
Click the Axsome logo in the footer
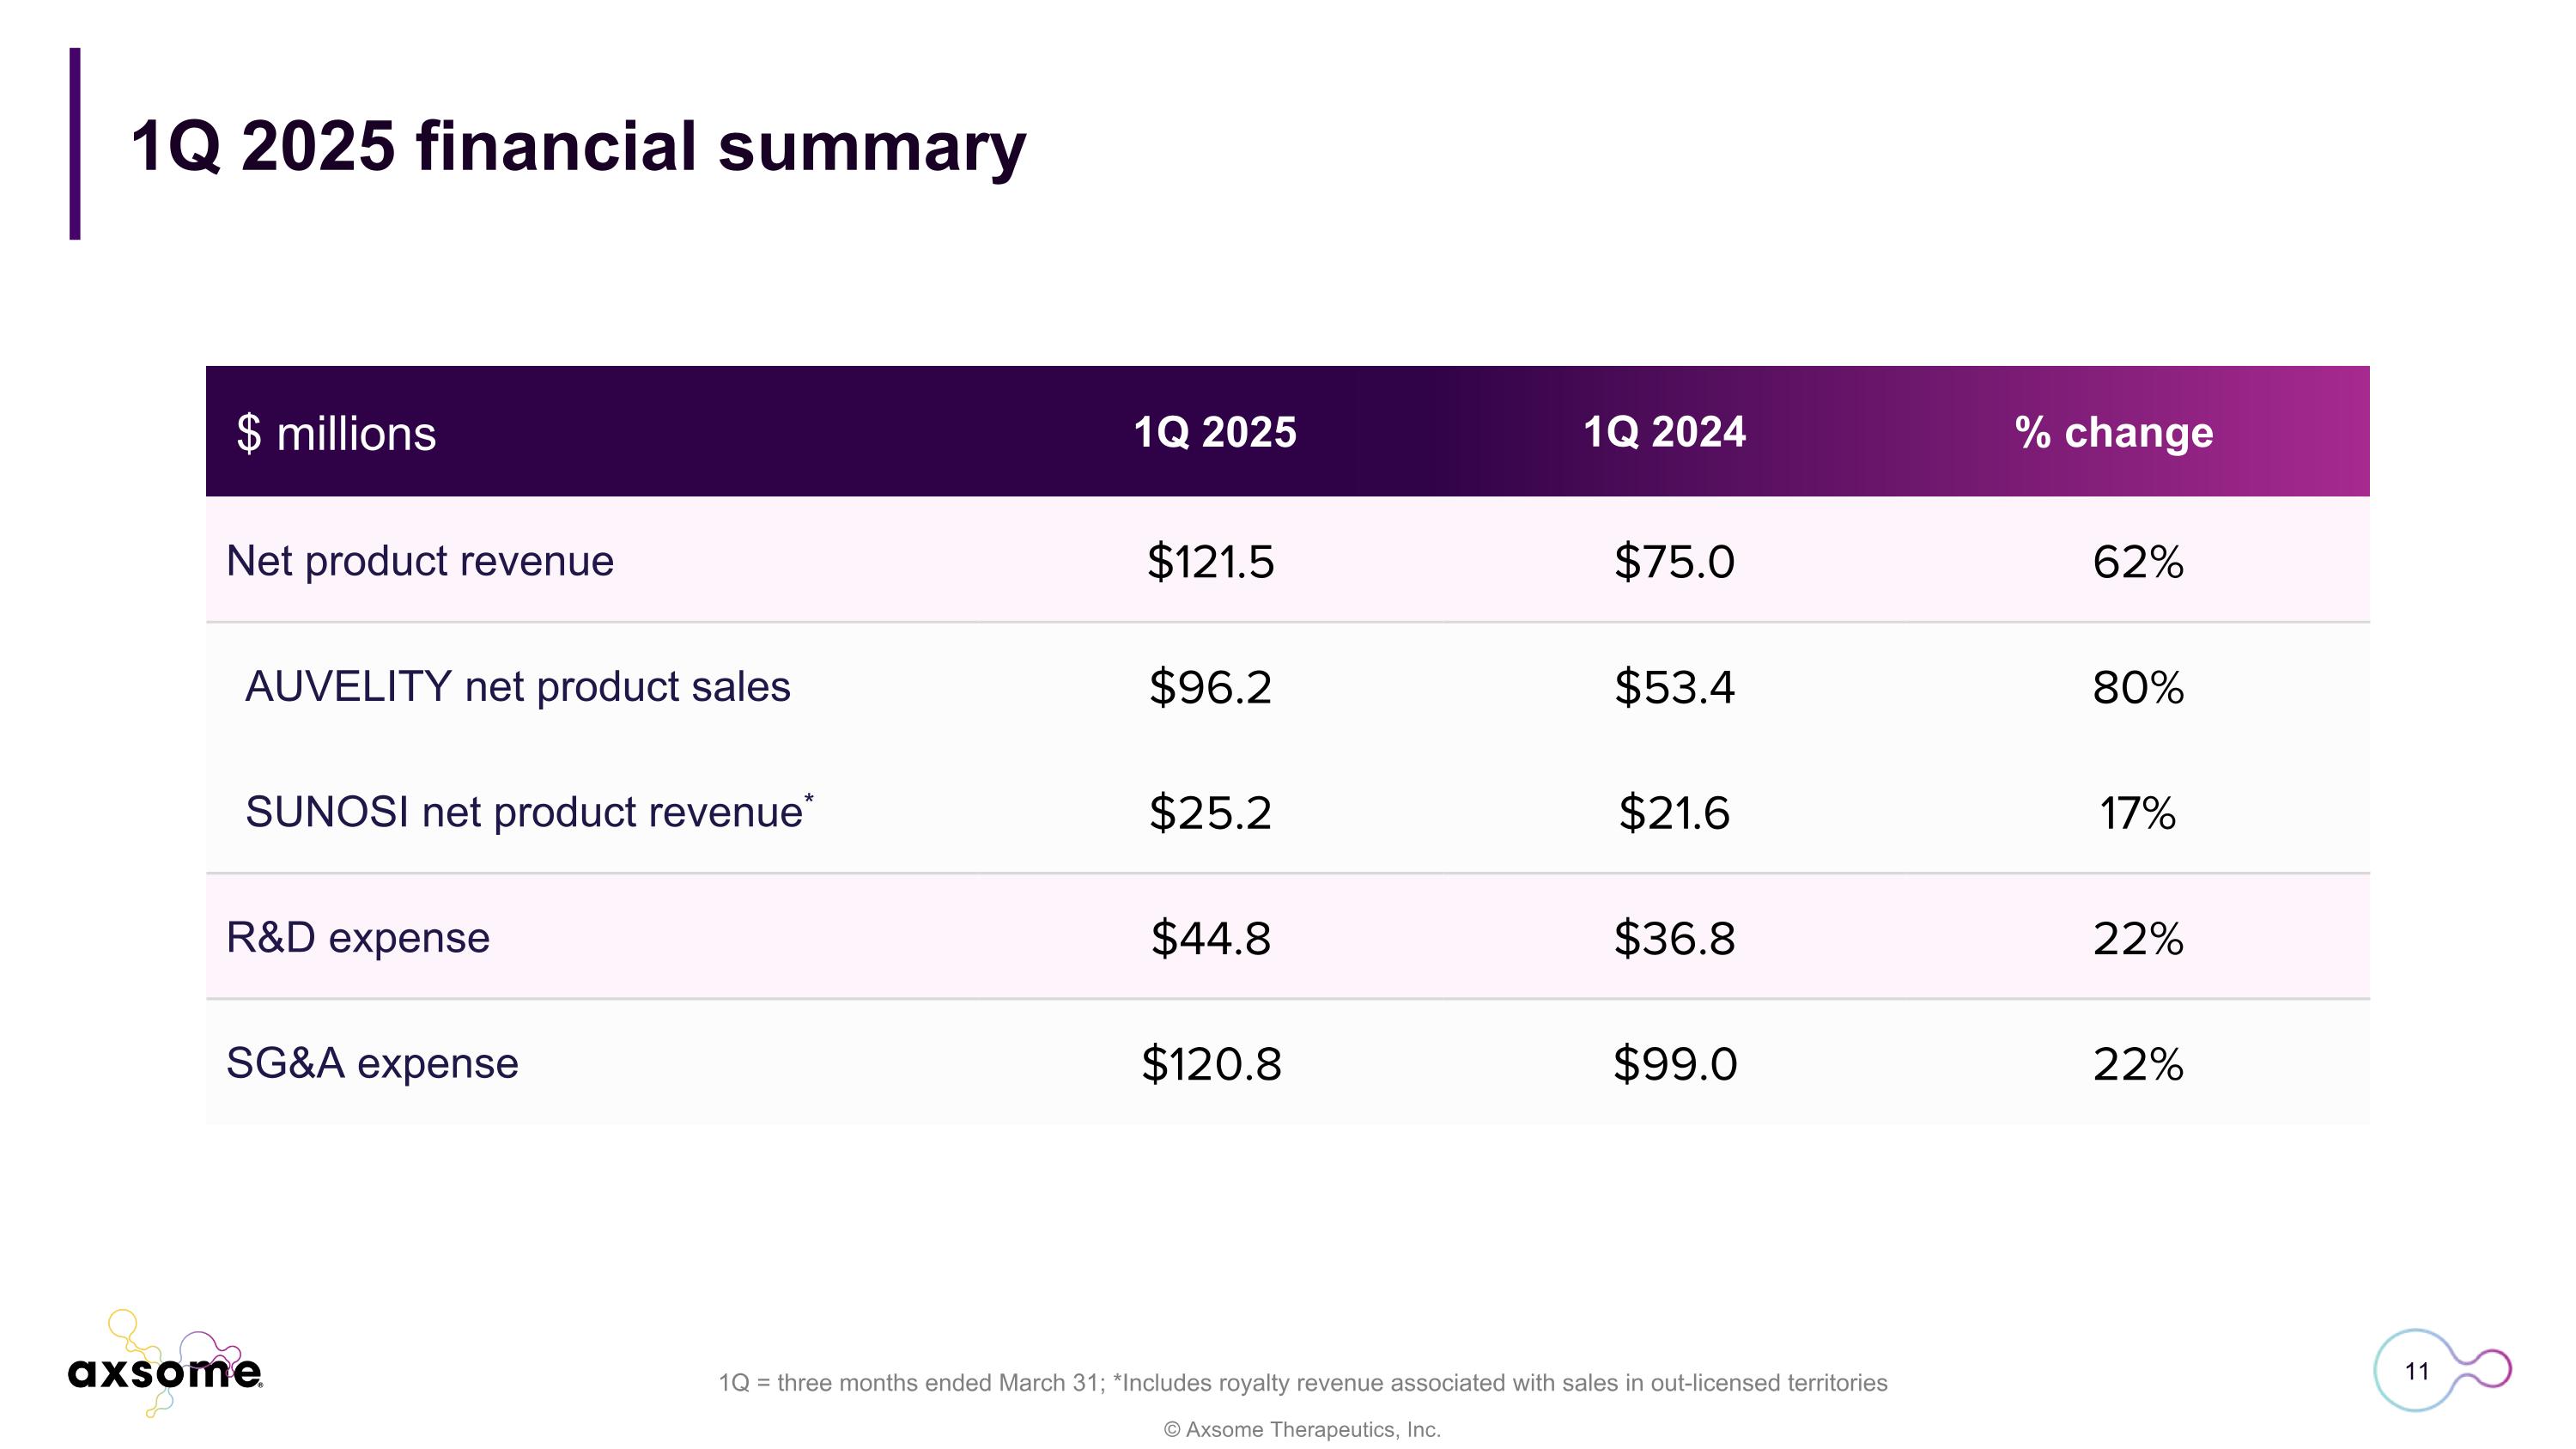coord(165,1368)
